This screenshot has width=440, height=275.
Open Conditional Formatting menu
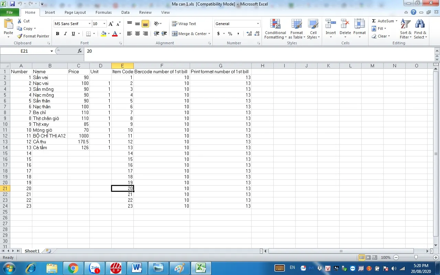[x=275, y=29]
